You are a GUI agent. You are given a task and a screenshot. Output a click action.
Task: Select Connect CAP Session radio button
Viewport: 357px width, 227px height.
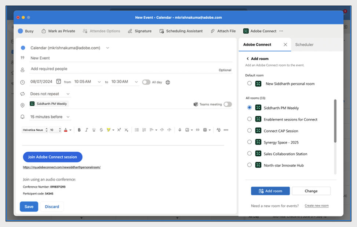[249, 130]
